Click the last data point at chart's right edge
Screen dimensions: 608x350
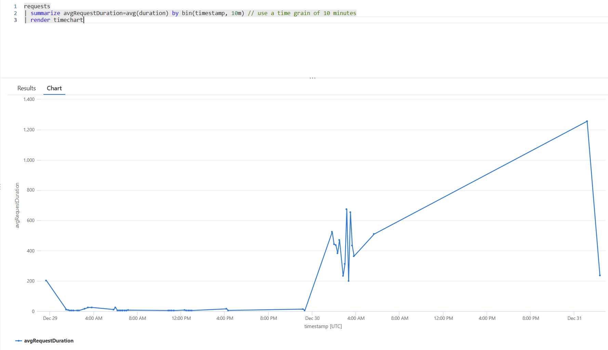(600, 275)
